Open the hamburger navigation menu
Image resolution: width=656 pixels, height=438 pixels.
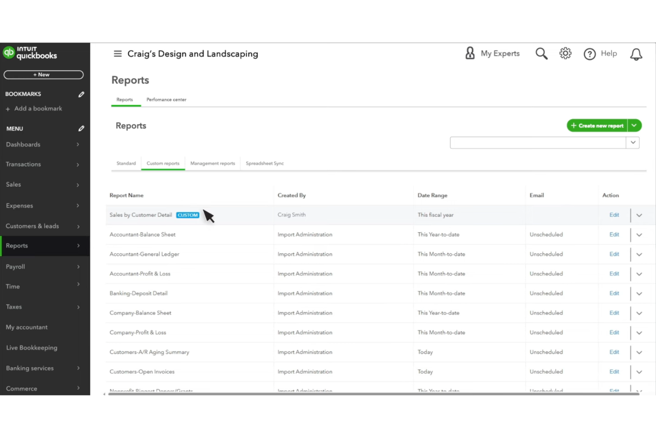117,53
